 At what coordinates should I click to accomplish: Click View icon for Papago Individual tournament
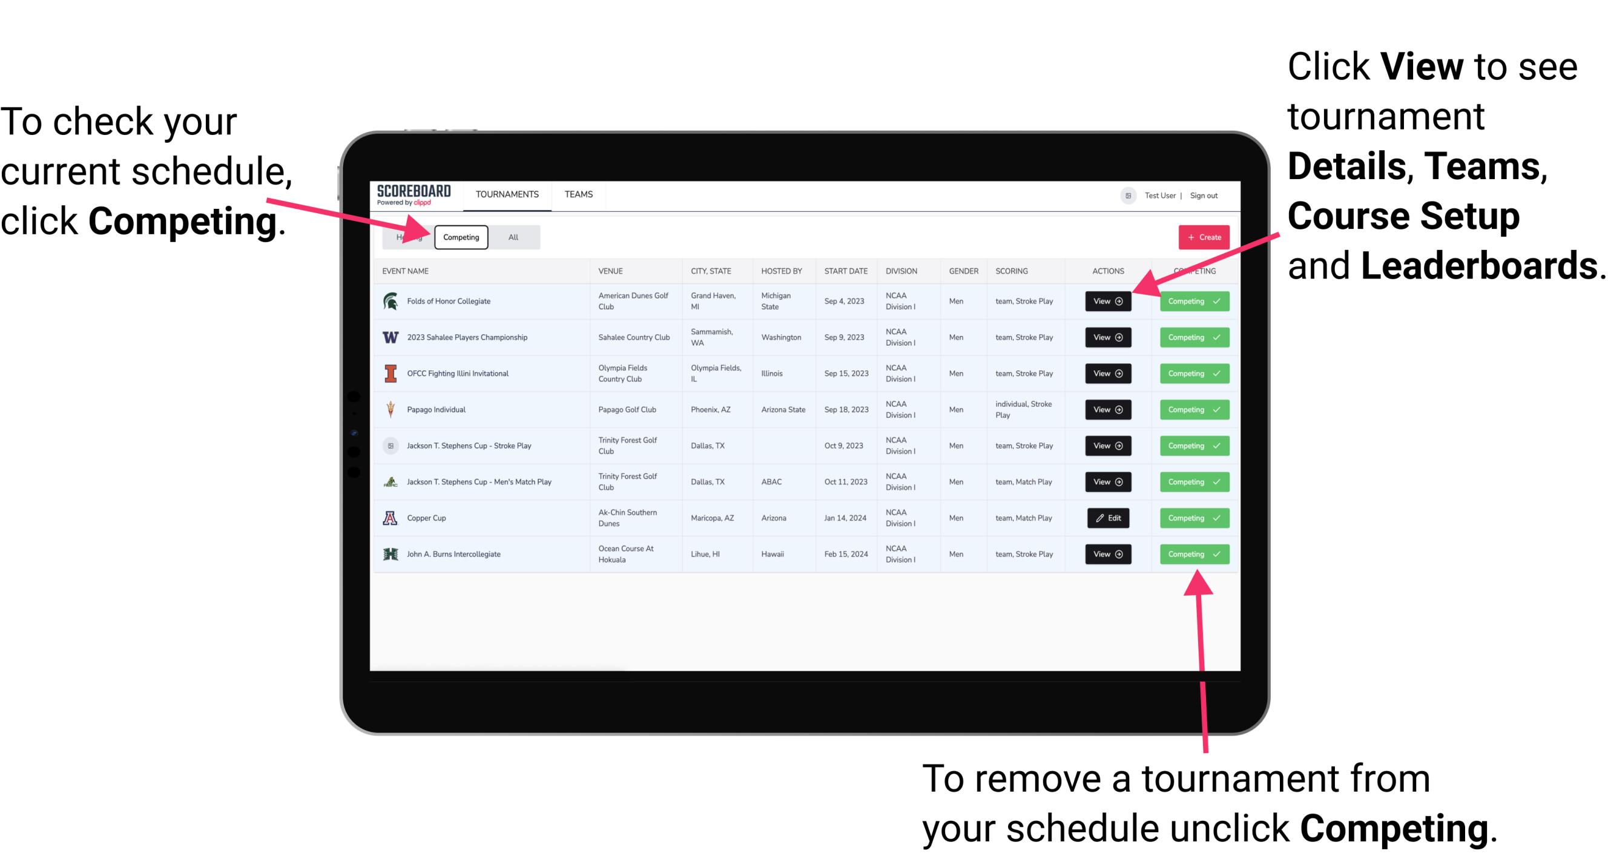[1107, 409]
